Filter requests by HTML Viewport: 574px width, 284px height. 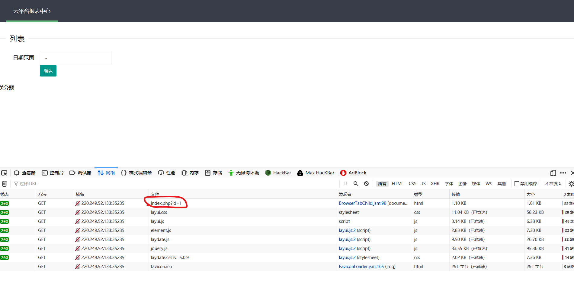click(x=398, y=184)
